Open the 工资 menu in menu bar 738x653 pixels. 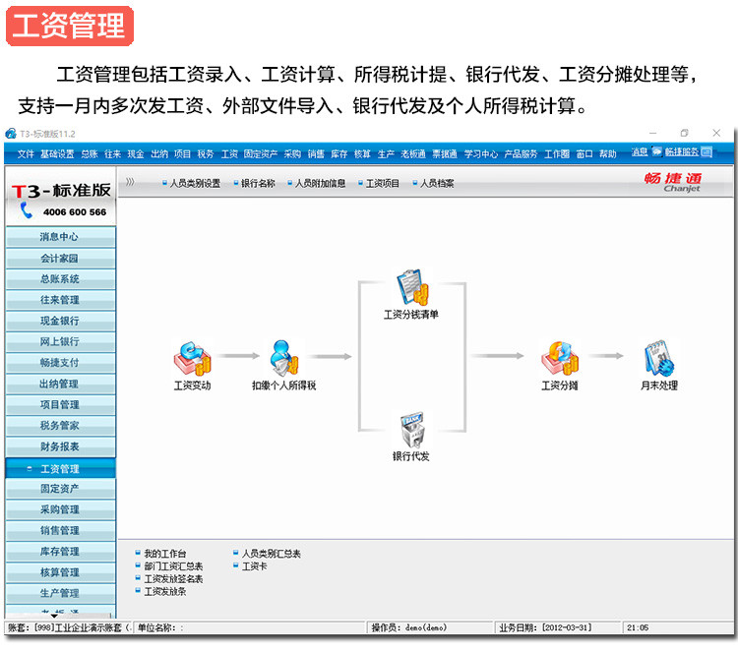pyautogui.click(x=229, y=154)
